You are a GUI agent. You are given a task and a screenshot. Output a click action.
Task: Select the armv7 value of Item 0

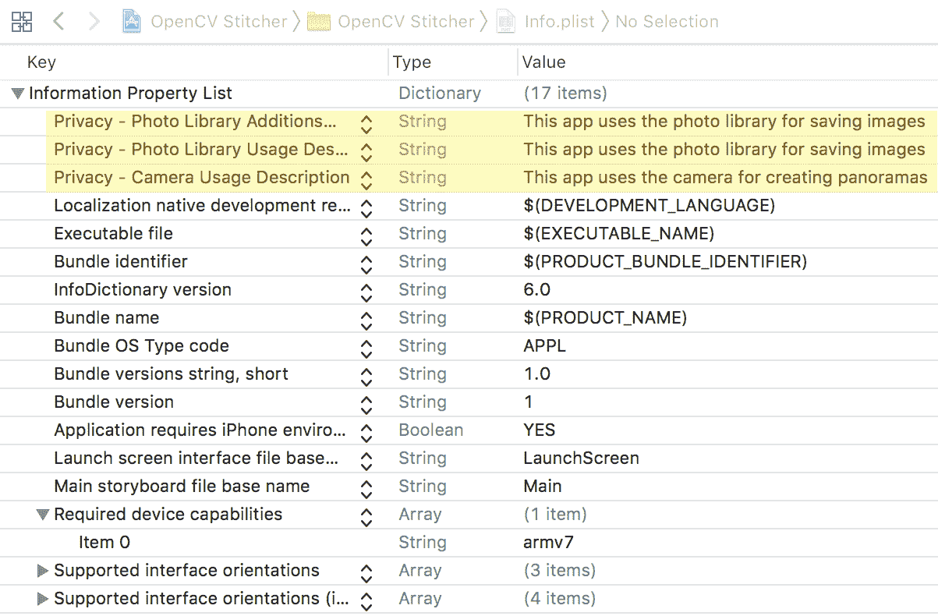[549, 543]
